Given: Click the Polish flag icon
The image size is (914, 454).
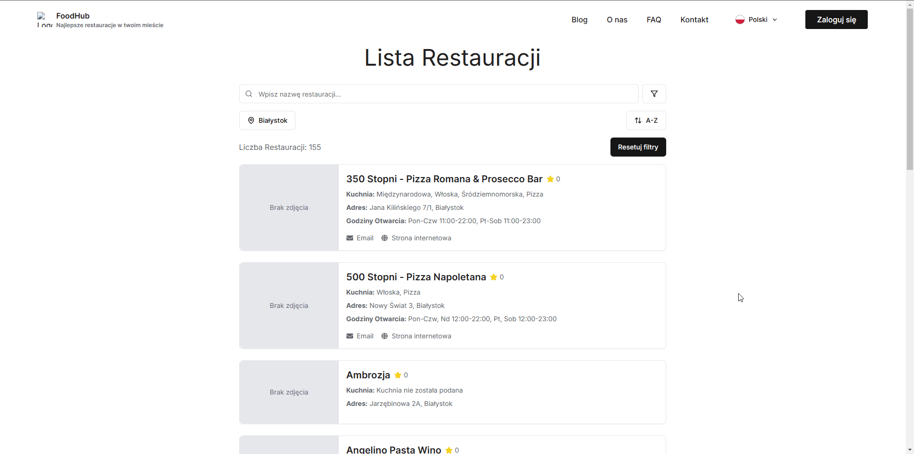Looking at the screenshot, I should pos(741,20).
